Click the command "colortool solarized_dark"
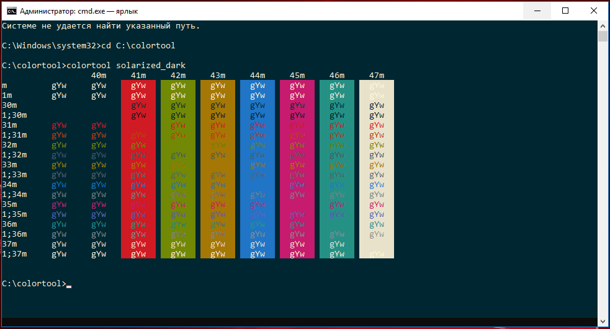Screen dimensions: 610x329 pos(126,66)
